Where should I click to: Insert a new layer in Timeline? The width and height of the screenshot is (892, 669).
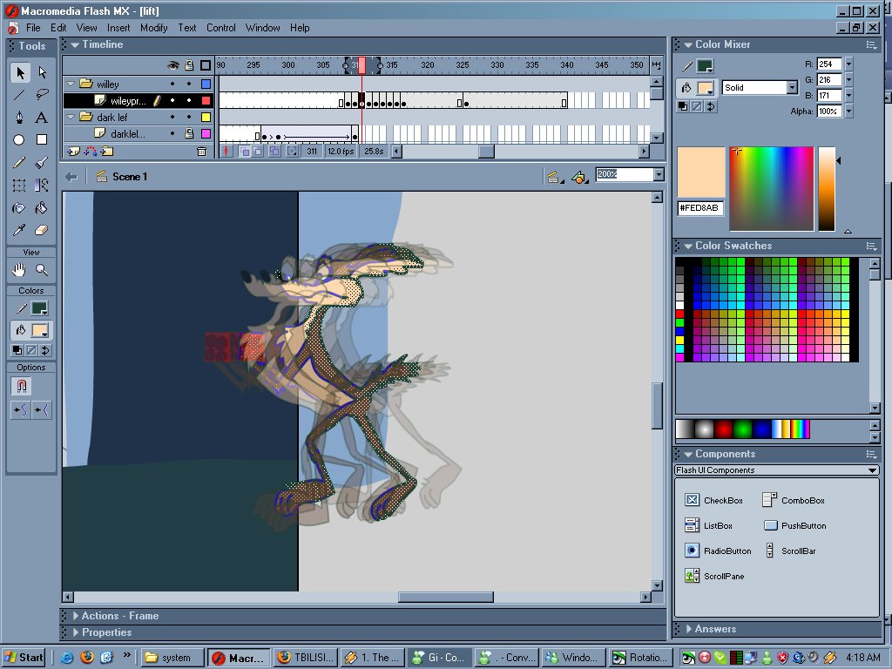tap(74, 152)
